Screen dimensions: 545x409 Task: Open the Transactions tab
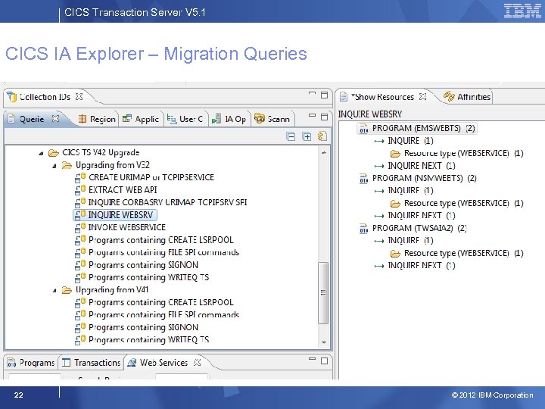[91, 363]
